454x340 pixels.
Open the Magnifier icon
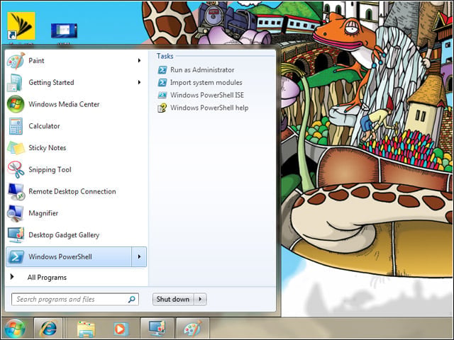tap(16, 213)
